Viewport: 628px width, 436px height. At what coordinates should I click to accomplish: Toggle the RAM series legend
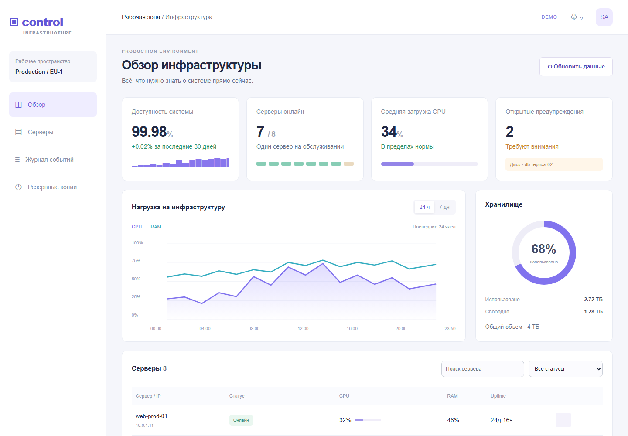tap(156, 227)
